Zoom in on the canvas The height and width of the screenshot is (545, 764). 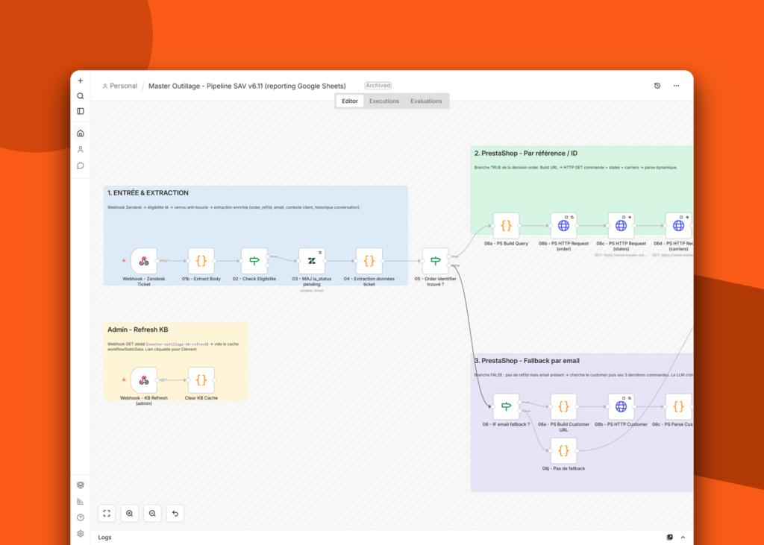tap(130, 514)
